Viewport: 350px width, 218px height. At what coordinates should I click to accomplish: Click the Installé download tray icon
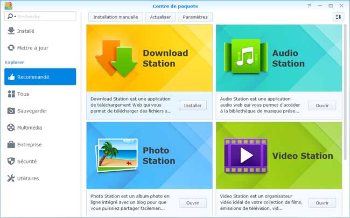11,31
